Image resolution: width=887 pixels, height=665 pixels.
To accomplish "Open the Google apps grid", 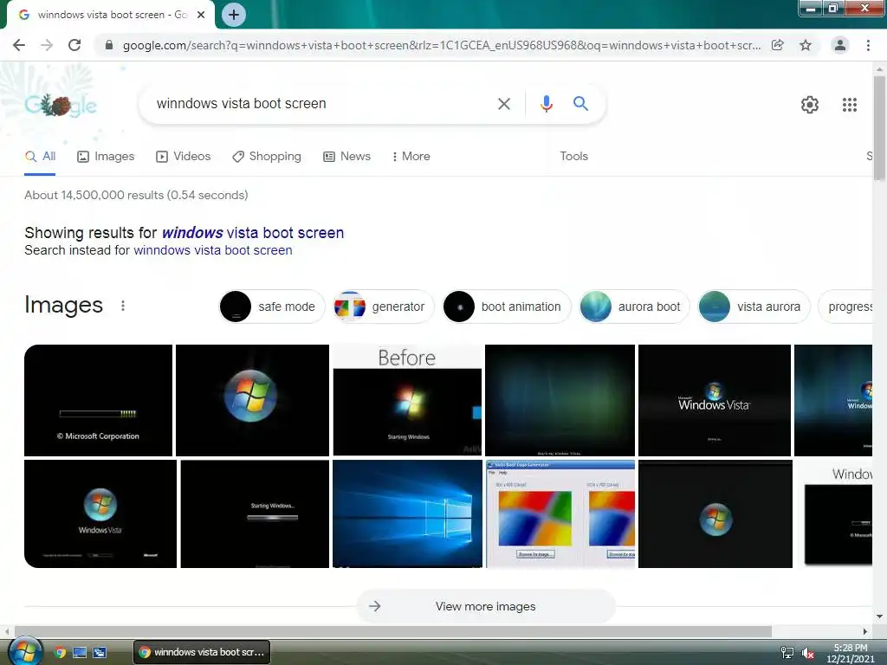I will [850, 105].
